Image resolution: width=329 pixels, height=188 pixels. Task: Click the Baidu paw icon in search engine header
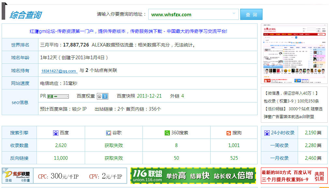pos(56,133)
